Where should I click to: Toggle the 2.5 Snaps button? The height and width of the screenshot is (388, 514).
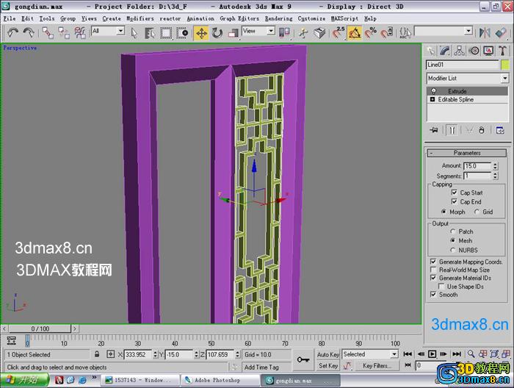(x=338, y=33)
